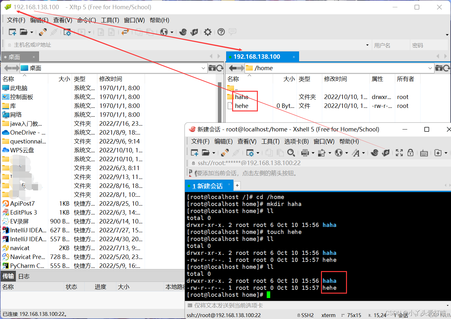Click parent folder icon in local pane
This screenshot has width=451, height=319.
pyautogui.click(x=212, y=68)
